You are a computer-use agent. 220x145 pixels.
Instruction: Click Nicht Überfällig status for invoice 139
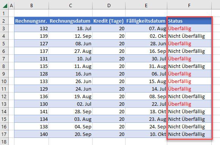pos(189,36)
